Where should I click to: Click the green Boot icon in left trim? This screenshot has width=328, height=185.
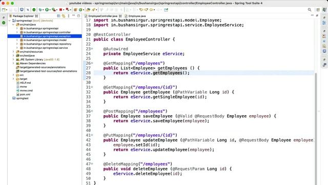click(x=4, y=23)
